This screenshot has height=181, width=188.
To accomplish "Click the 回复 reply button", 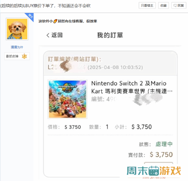I will (179, 5).
